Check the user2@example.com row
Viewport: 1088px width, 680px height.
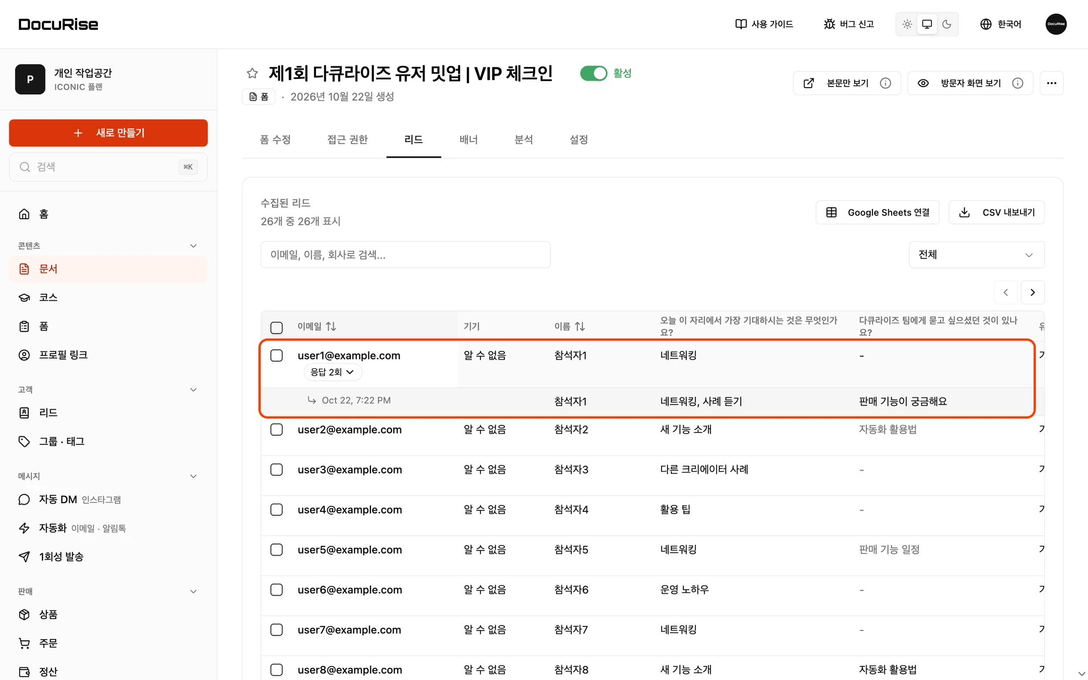click(x=276, y=430)
